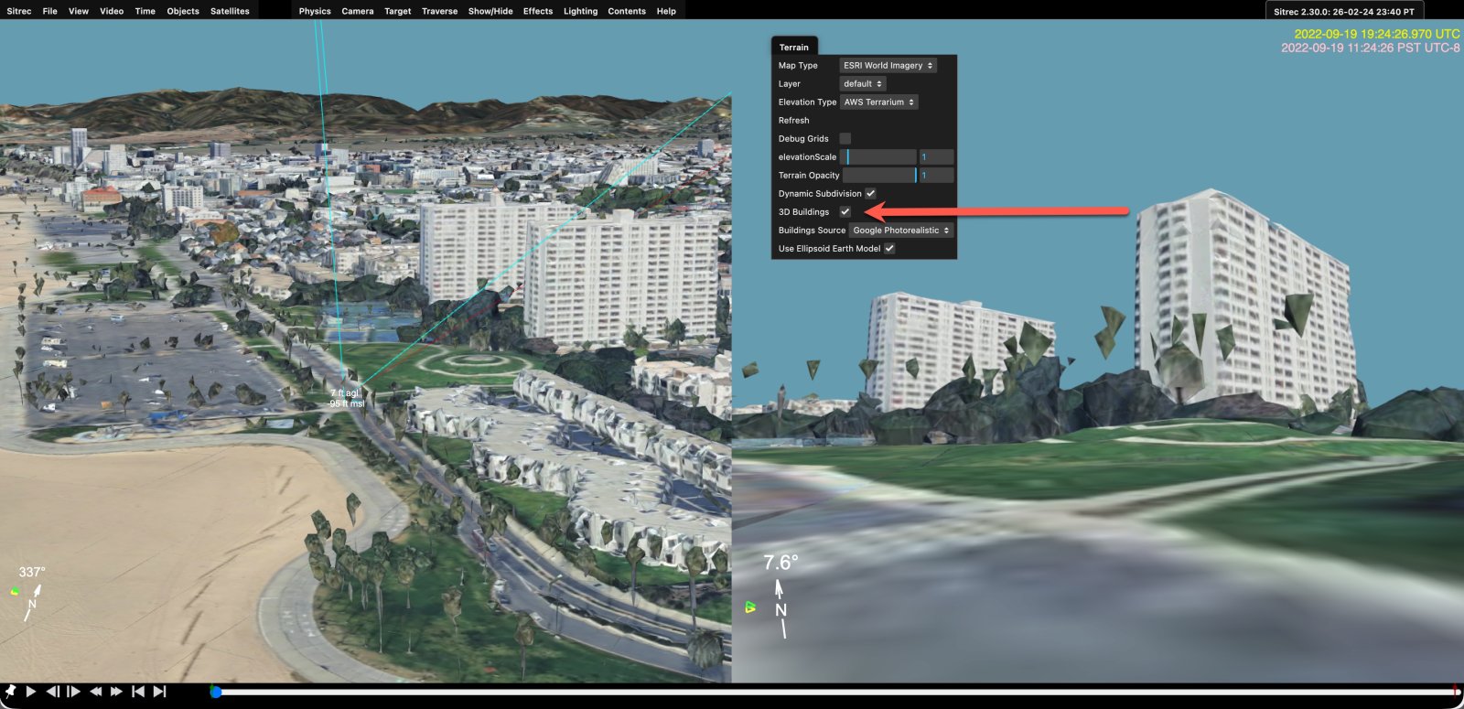
Task: Click the fast-forward double-arrow button
Action: pos(116,692)
